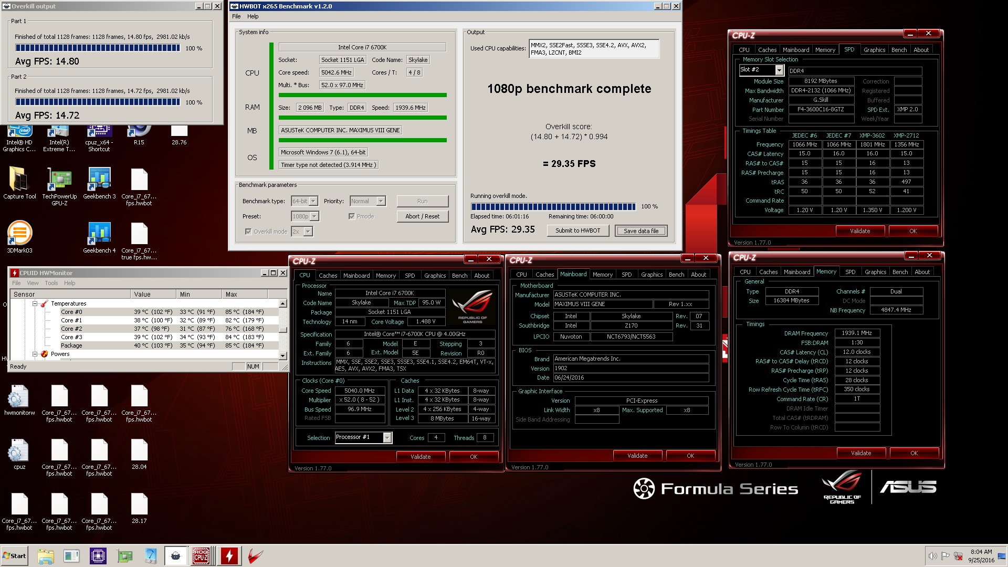Click Validate in Mainboard CPU-Z window
Image resolution: width=1008 pixels, height=567 pixels.
point(637,456)
